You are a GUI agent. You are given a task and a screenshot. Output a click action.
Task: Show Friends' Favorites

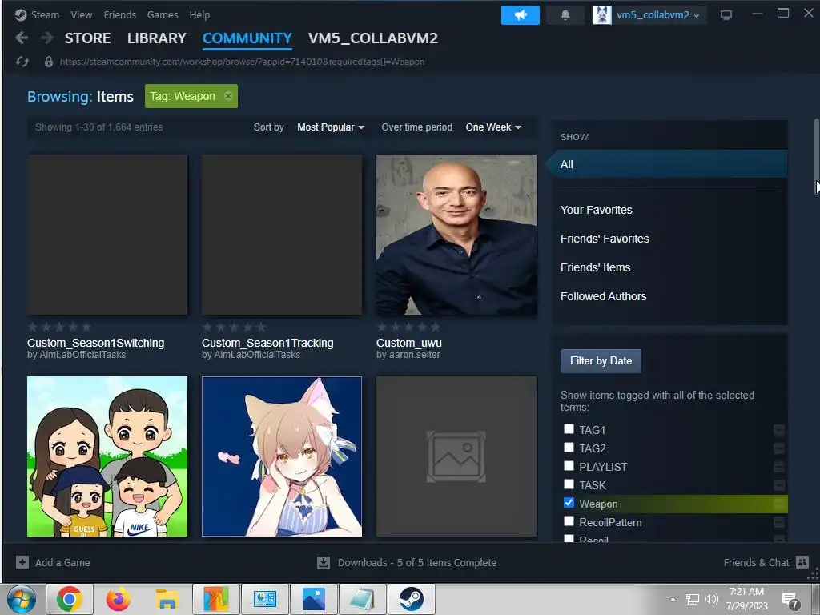point(605,239)
